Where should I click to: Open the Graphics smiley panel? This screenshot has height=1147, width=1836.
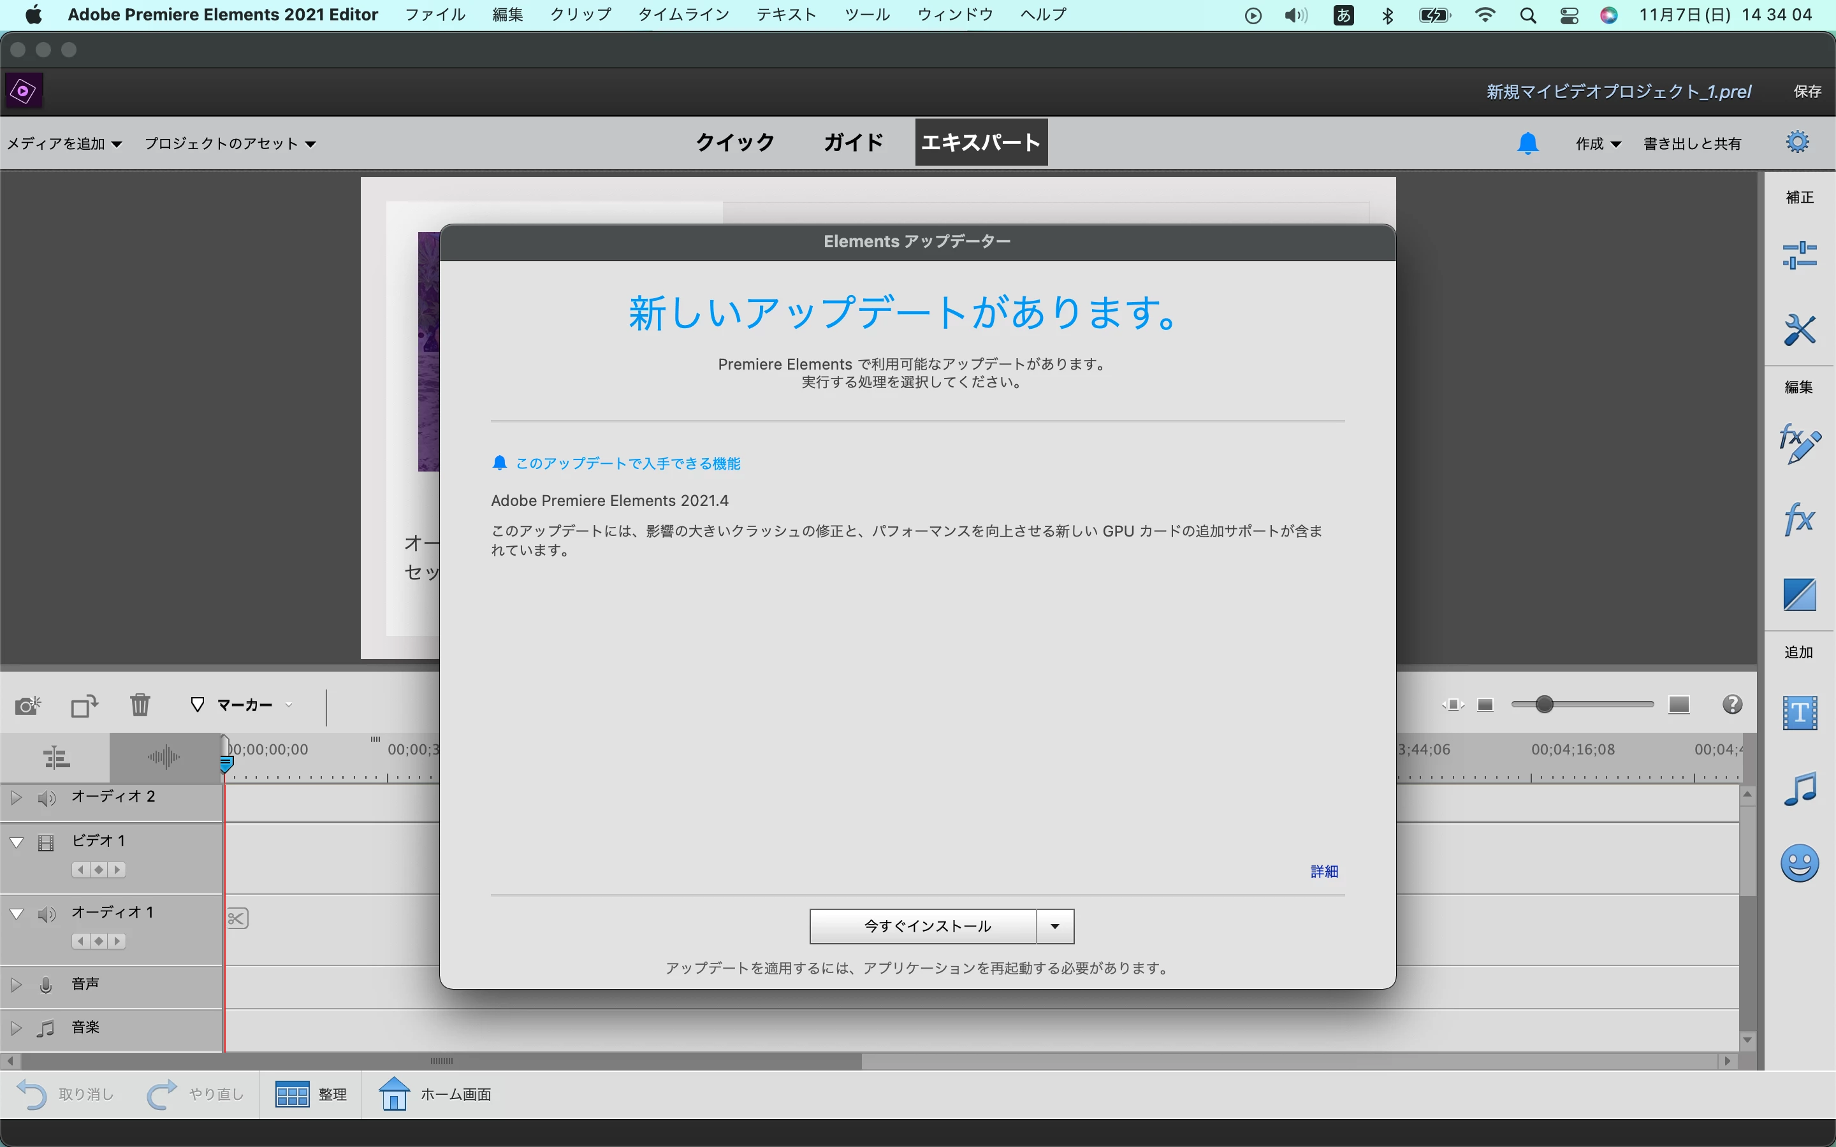1799,863
